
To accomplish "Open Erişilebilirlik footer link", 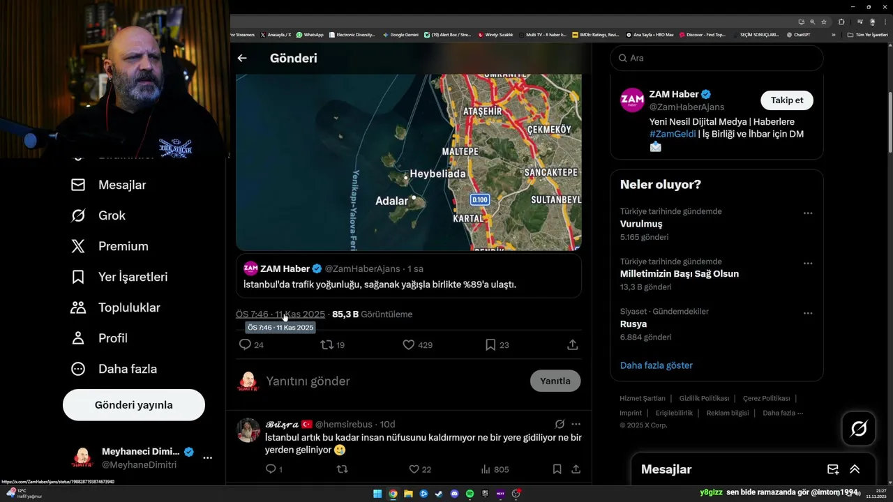I will 675,413.
